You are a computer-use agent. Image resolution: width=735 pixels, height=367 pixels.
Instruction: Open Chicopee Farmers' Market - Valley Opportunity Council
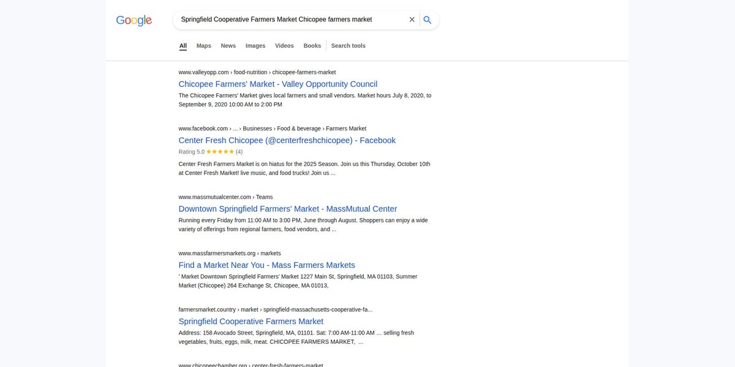(x=278, y=84)
